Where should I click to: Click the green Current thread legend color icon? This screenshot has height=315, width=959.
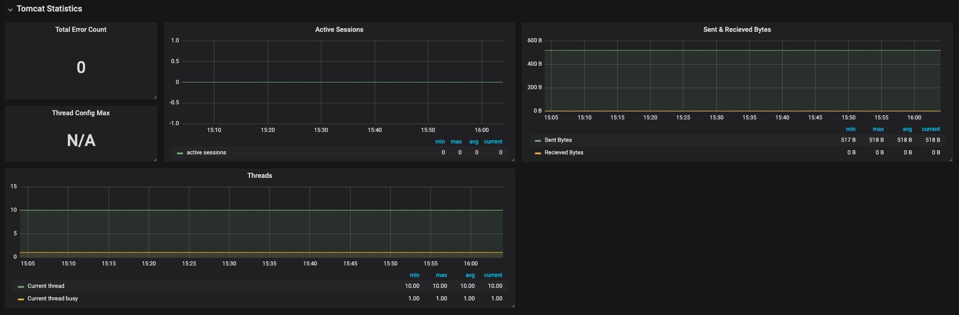pos(21,286)
